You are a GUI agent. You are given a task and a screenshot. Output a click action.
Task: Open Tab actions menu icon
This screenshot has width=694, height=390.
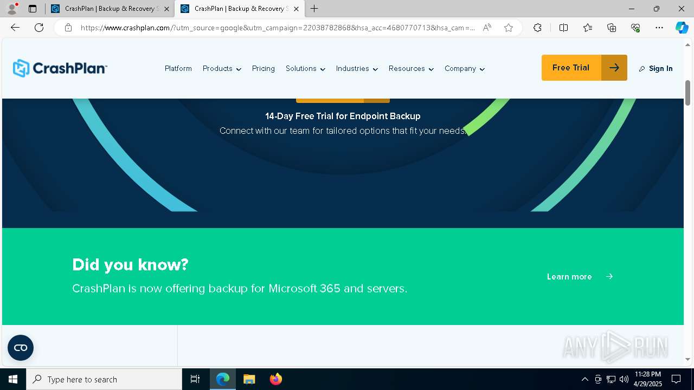pyautogui.click(x=33, y=9)
